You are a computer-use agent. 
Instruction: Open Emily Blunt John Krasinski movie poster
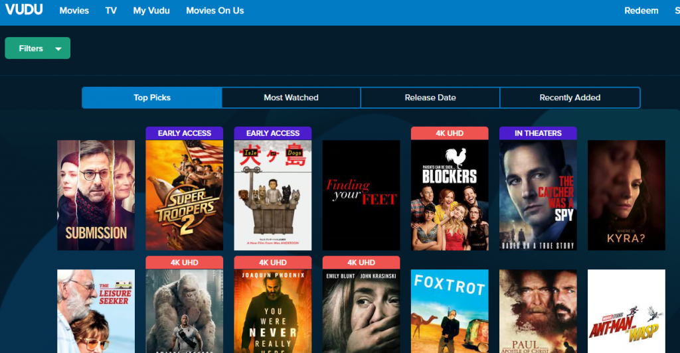pos(361,311)
